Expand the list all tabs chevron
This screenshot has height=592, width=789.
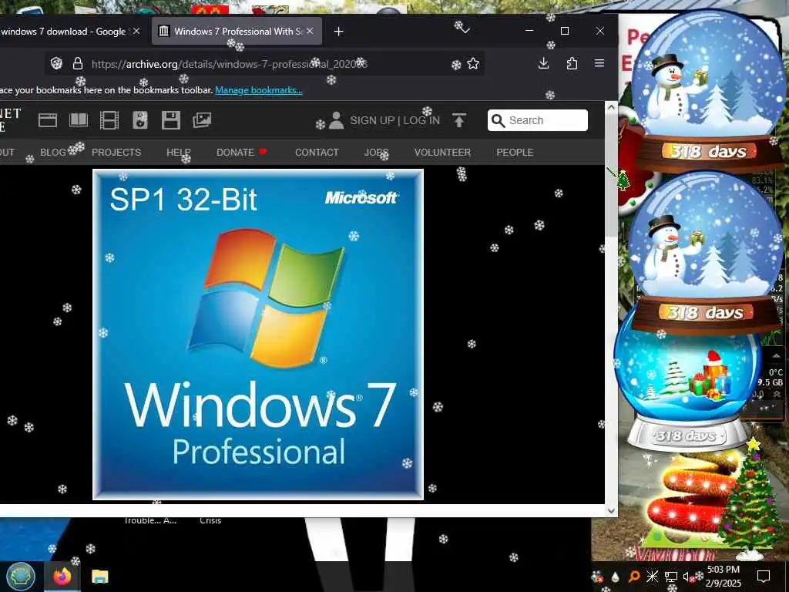[465, 31]
